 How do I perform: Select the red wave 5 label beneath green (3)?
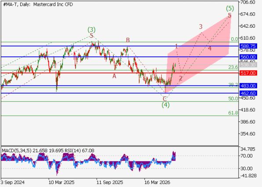91,36
